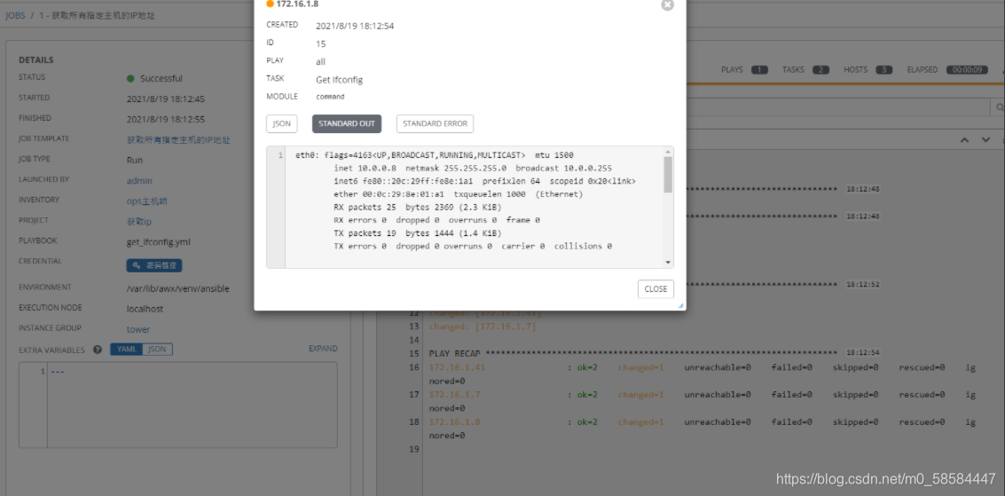
Task: Click the down arrow of the output scrollbar
Action: coord(669,262)
